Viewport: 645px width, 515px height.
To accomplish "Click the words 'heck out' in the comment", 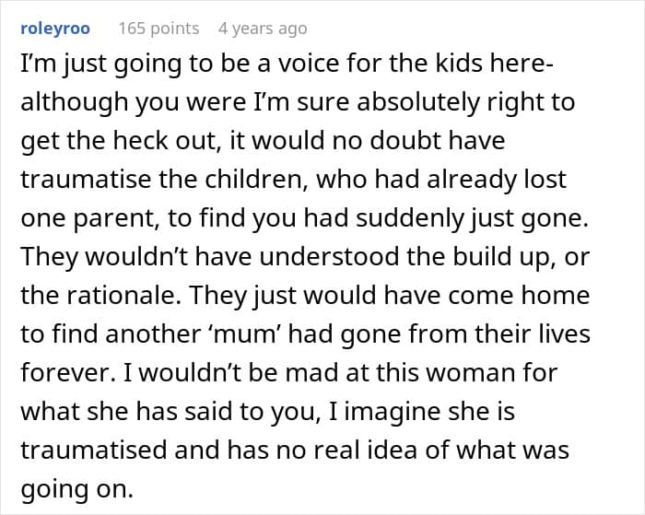I will tap(165, 140).
